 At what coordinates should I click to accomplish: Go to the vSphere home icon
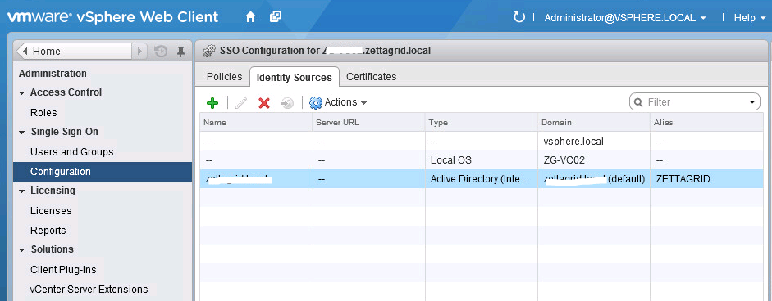click(250, 17)
